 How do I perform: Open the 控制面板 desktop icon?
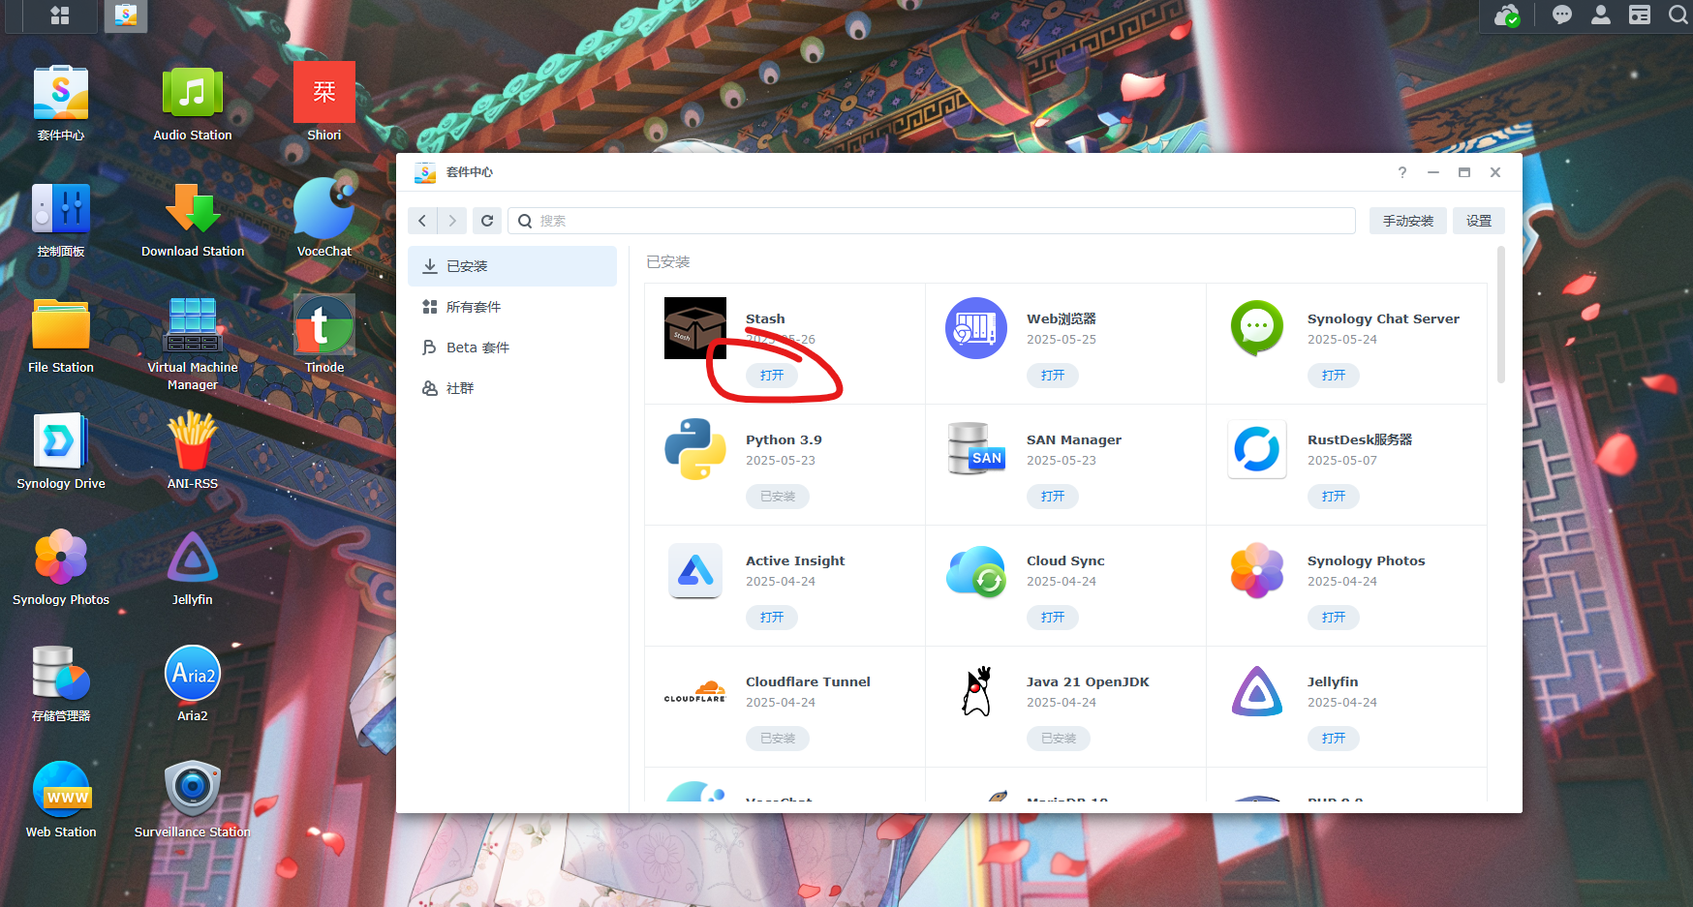click(61, 210)
